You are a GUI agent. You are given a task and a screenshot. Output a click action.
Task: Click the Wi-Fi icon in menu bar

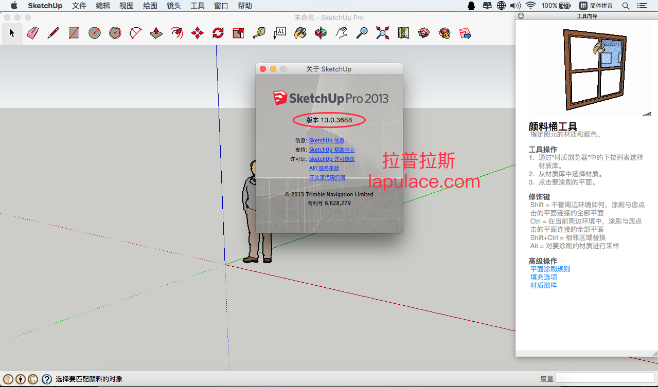pyautogui.click(x=530, y=6)
